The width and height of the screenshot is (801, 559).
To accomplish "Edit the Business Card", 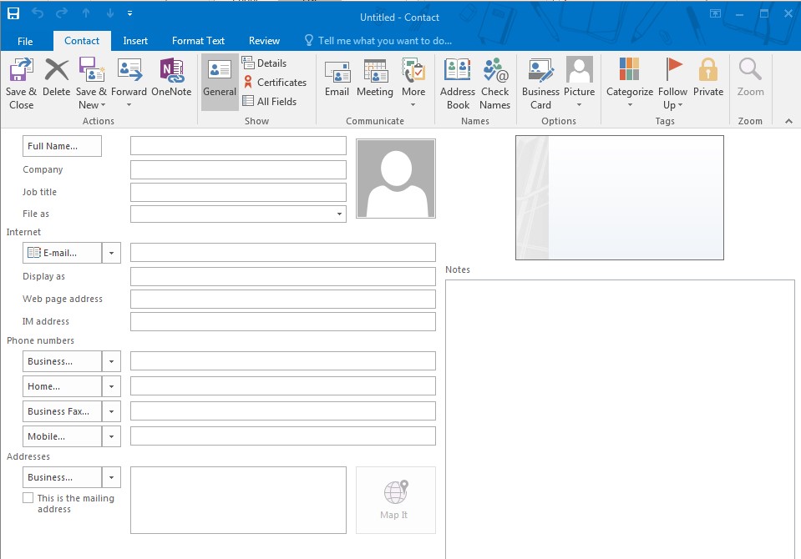I will 540,84.
